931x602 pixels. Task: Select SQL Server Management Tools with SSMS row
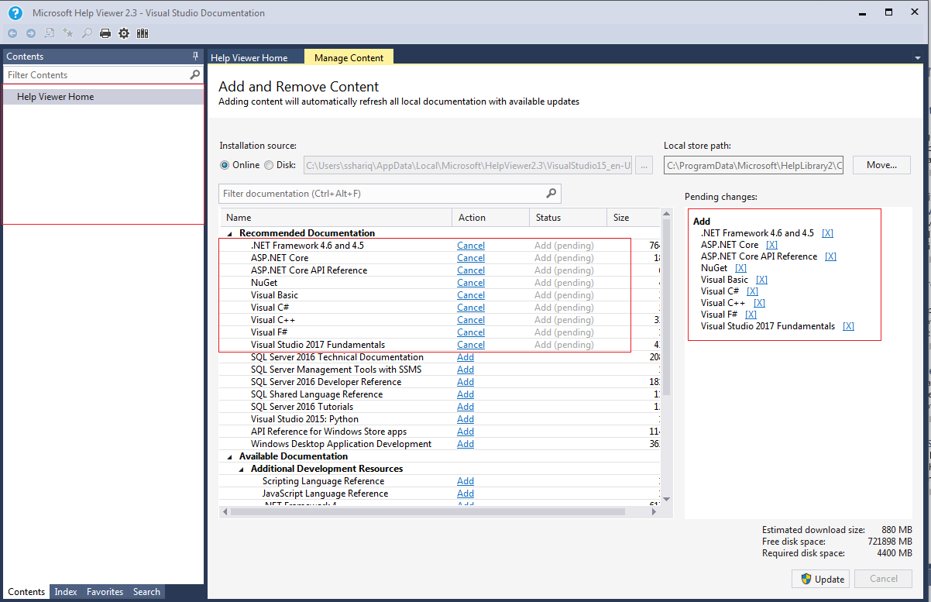440,370
